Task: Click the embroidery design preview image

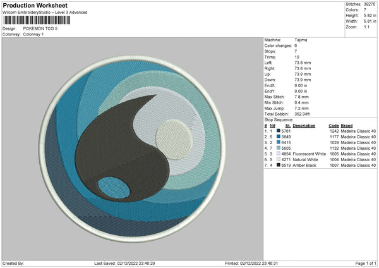Action: (132, 149)
